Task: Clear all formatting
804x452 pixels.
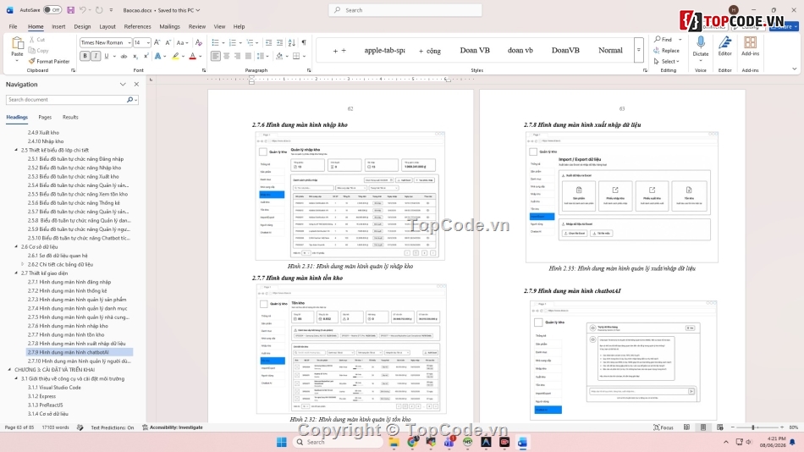Action: [x=198, y=42]
